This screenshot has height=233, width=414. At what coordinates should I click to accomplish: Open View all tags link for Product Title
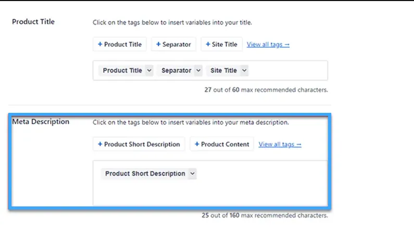tap(268, 44)
